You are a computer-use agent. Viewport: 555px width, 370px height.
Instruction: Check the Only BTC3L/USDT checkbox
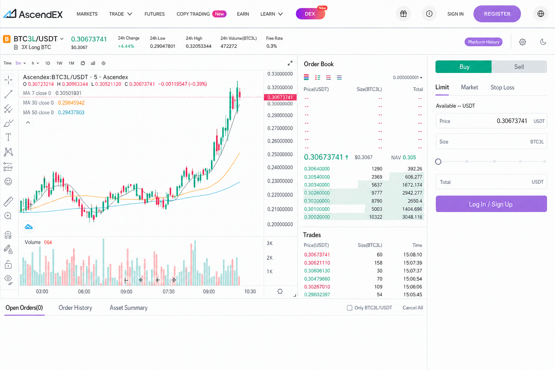349,308
